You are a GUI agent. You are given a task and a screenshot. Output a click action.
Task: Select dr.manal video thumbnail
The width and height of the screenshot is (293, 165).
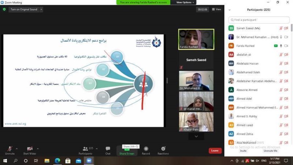[196, 101]
